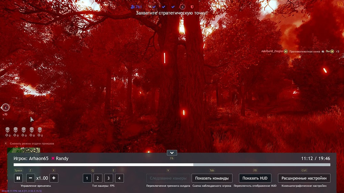Click the team score soldiers icon at top
Image resolution: width=344 pixels, height=193 pixels.
(133, 7)
